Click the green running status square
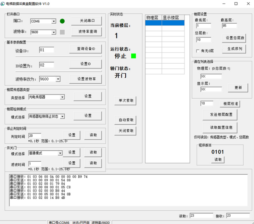254x224 pixels. click(134, 56)
